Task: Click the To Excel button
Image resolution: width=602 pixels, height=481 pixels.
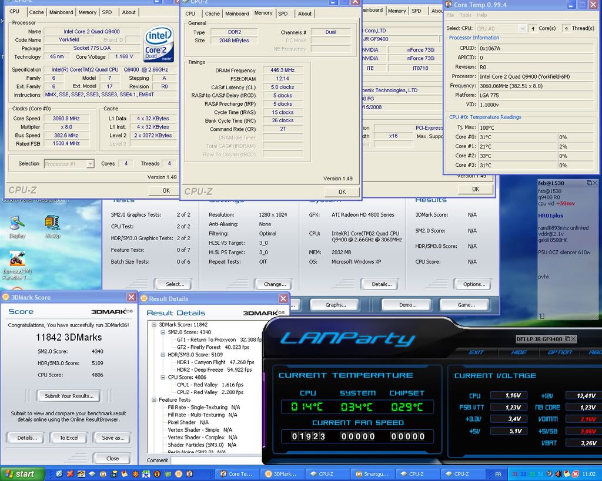Action: click(x=69, y=438)
